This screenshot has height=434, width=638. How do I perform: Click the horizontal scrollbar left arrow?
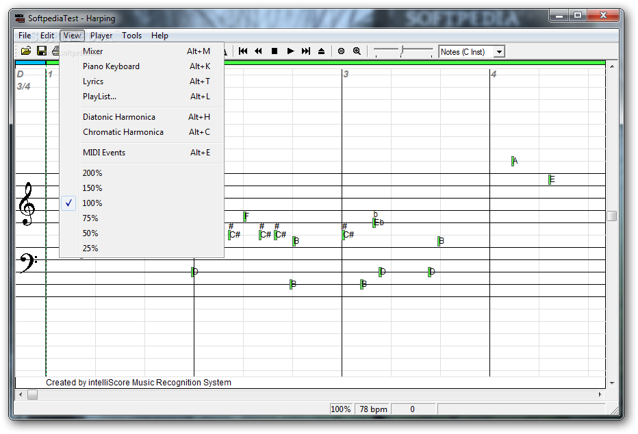(21, 394)
